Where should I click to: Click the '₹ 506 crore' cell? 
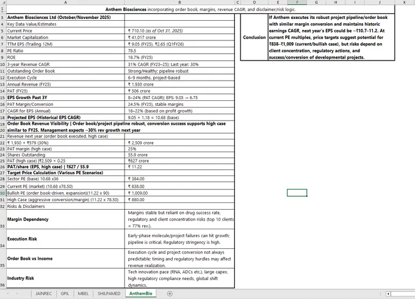(x=179, y=90)
